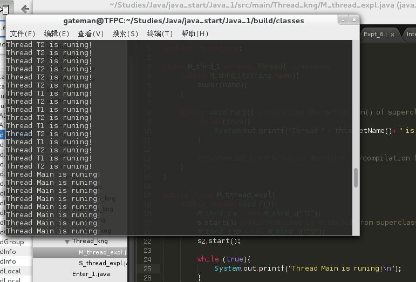416x282 pixels.
Task: Select the partially visible Int tab
Action: tap(410, 34)
